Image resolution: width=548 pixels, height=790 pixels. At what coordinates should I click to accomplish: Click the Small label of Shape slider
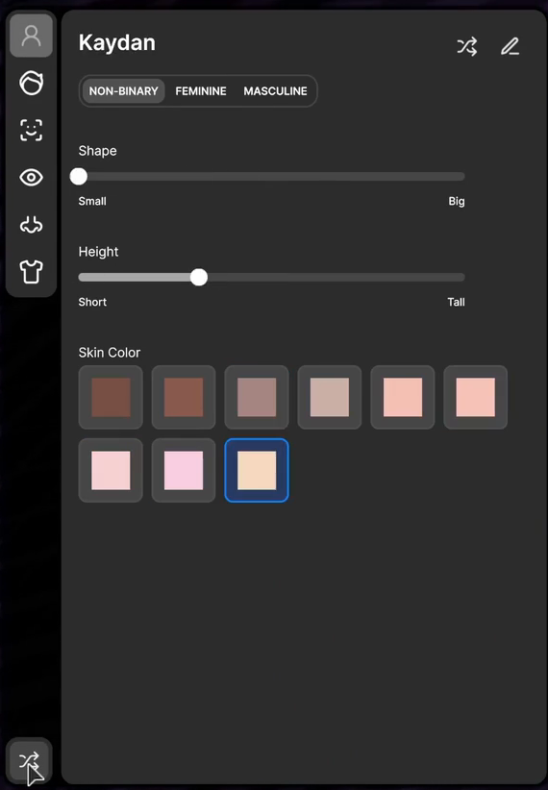92,201
